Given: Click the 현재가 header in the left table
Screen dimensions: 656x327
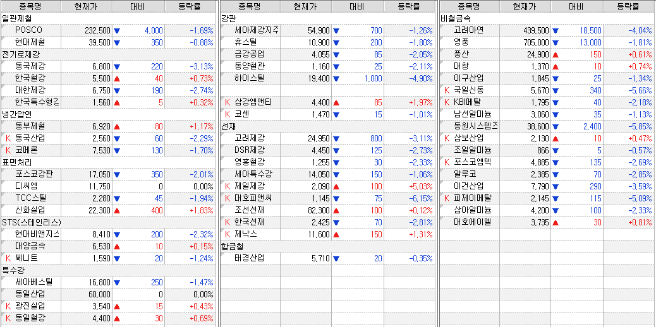Looking at the screenshot, I should pyautogui.click(x=87, y=6).
